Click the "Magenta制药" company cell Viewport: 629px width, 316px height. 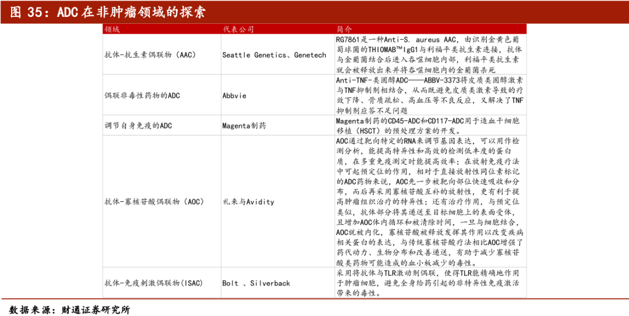click(x=243, y=126)
